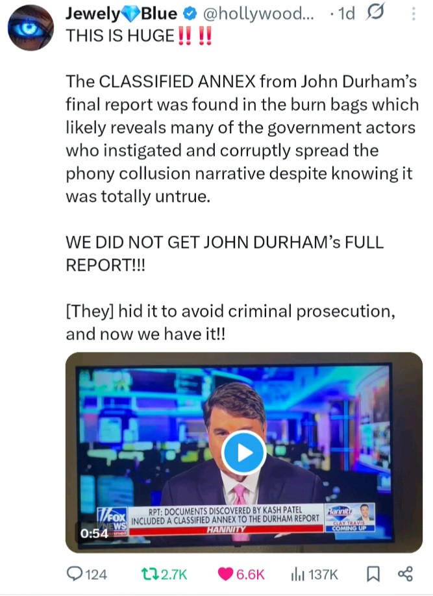Click the 0:54 video duration label
This screenshot has height=596, width=433.
pos(94,533)
